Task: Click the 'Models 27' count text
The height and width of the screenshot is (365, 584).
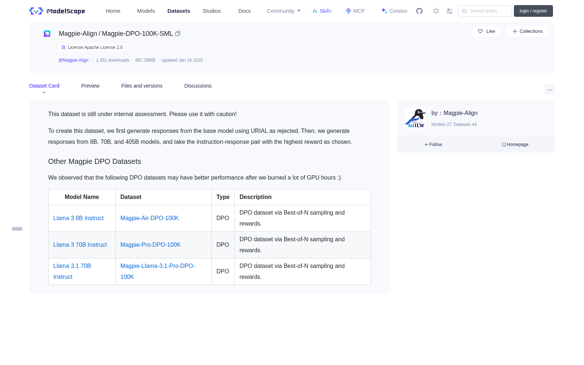Action: 441,124
